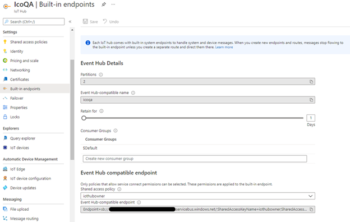Click the sidebar vertical scrollbar thumb
Screen dimensions: 350x222
click(72, 110)
